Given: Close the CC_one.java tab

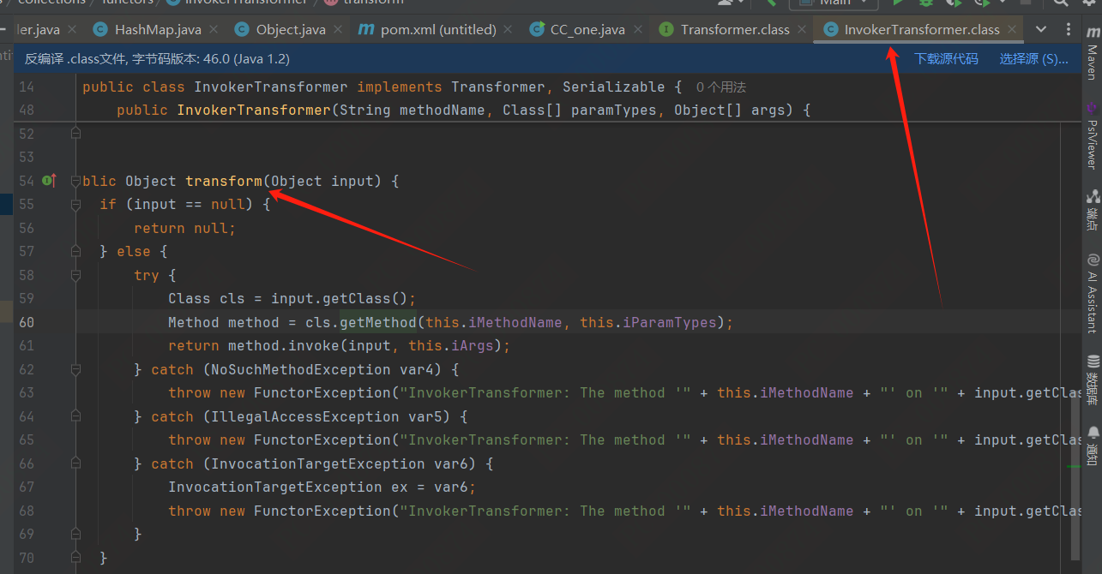Looking at the screenshot, I should 638,29.
